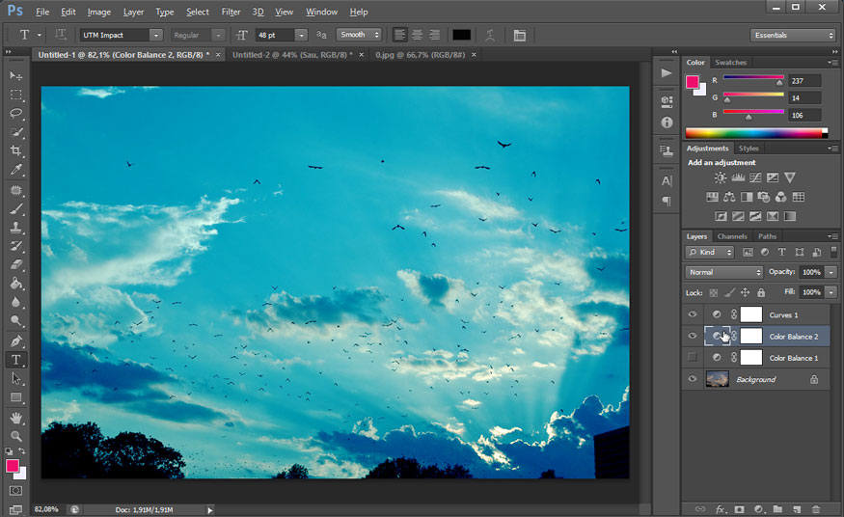This screenshot has height=517, width=844.
Task: Toggle lock all
Action: pos(761,292)
